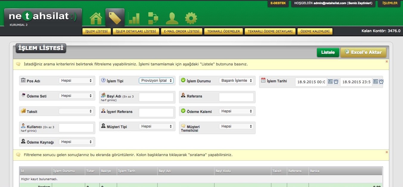403x187 pixels.
Task: Expand the İşlem Durumu dropdown
Action: pos(236,81)
